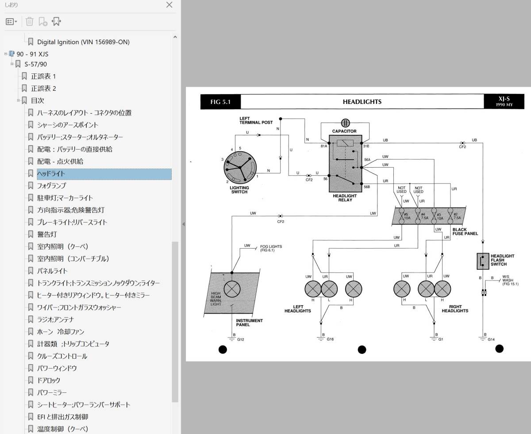Open ワイパー;フロントガラスウォッシャー bookmark
Screen dimensions: 531x434
pos(79,307)
